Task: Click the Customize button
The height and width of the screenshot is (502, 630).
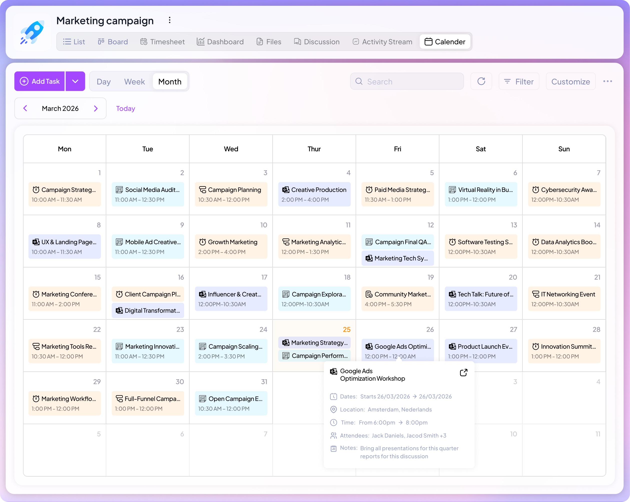Action: 571,81
